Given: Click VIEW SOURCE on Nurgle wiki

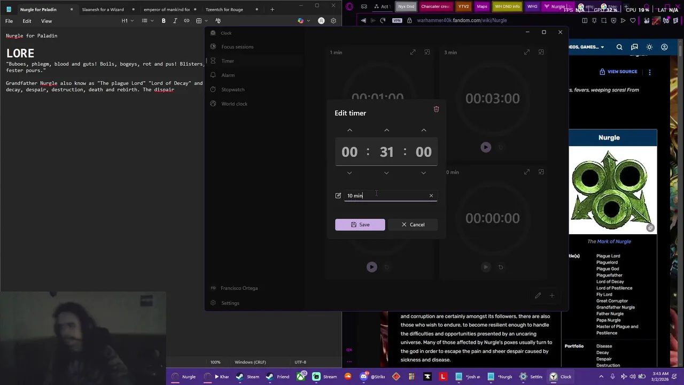Looking at the screenshot, I should [618, 72].
